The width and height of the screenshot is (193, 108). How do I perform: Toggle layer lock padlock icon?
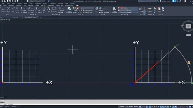(x=78, y=8)
